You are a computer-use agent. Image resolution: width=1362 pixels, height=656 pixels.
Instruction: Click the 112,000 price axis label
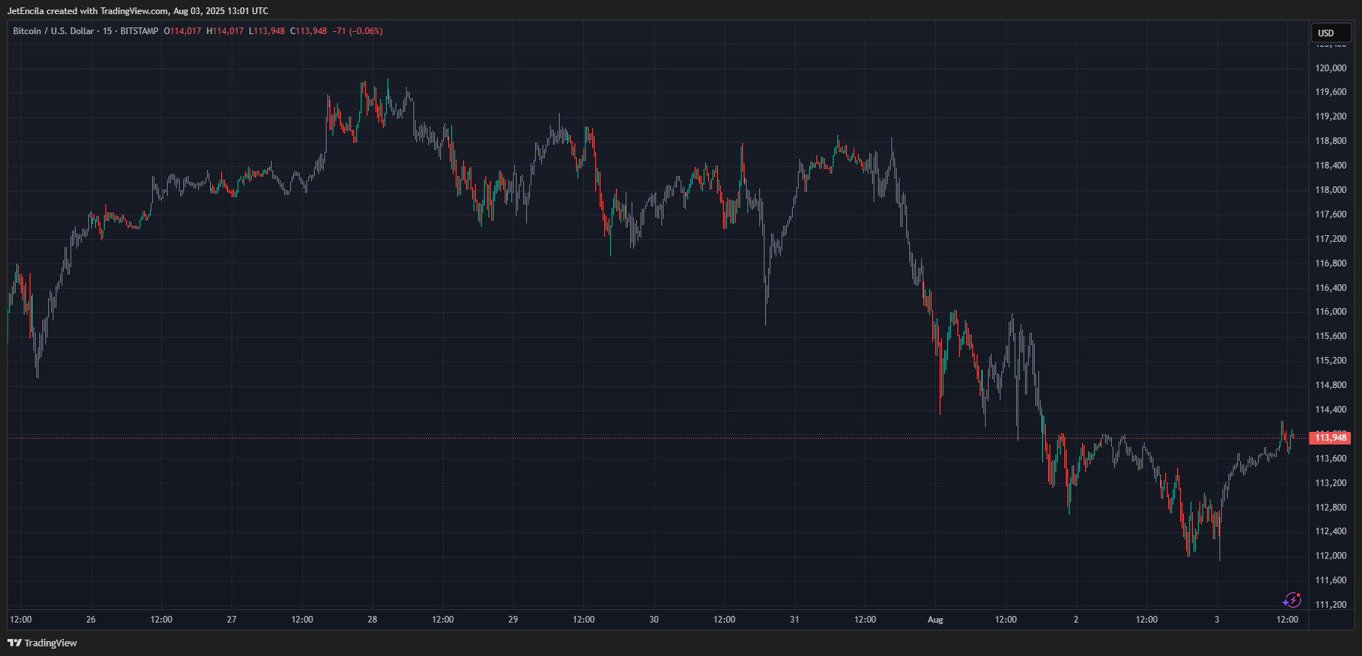point(1330,556)
